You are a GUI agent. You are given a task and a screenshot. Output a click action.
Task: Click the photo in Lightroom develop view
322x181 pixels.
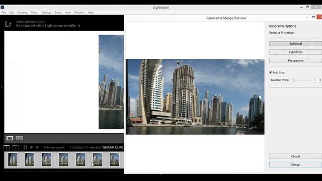pyautogui.click(x=111, y=82)
